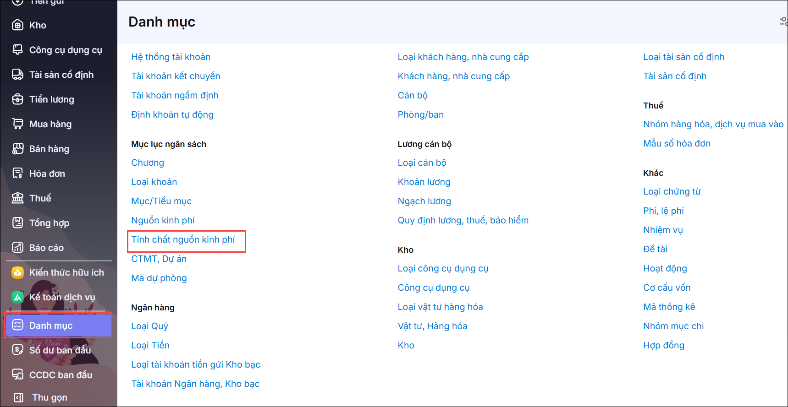Select Danh mục in the sidebar menu
This screenshot has width=788, height=407.
[x=50, y=326]
